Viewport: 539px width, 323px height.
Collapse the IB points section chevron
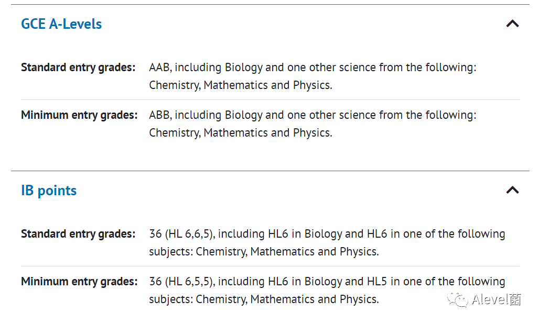512,190
